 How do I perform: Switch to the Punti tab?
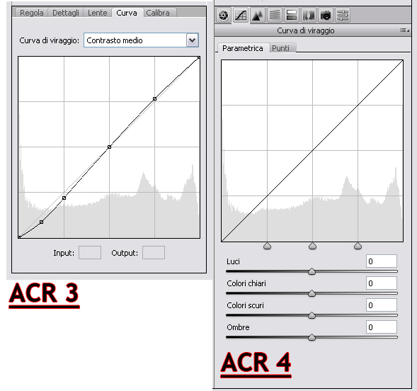click(x=281, y=48)
